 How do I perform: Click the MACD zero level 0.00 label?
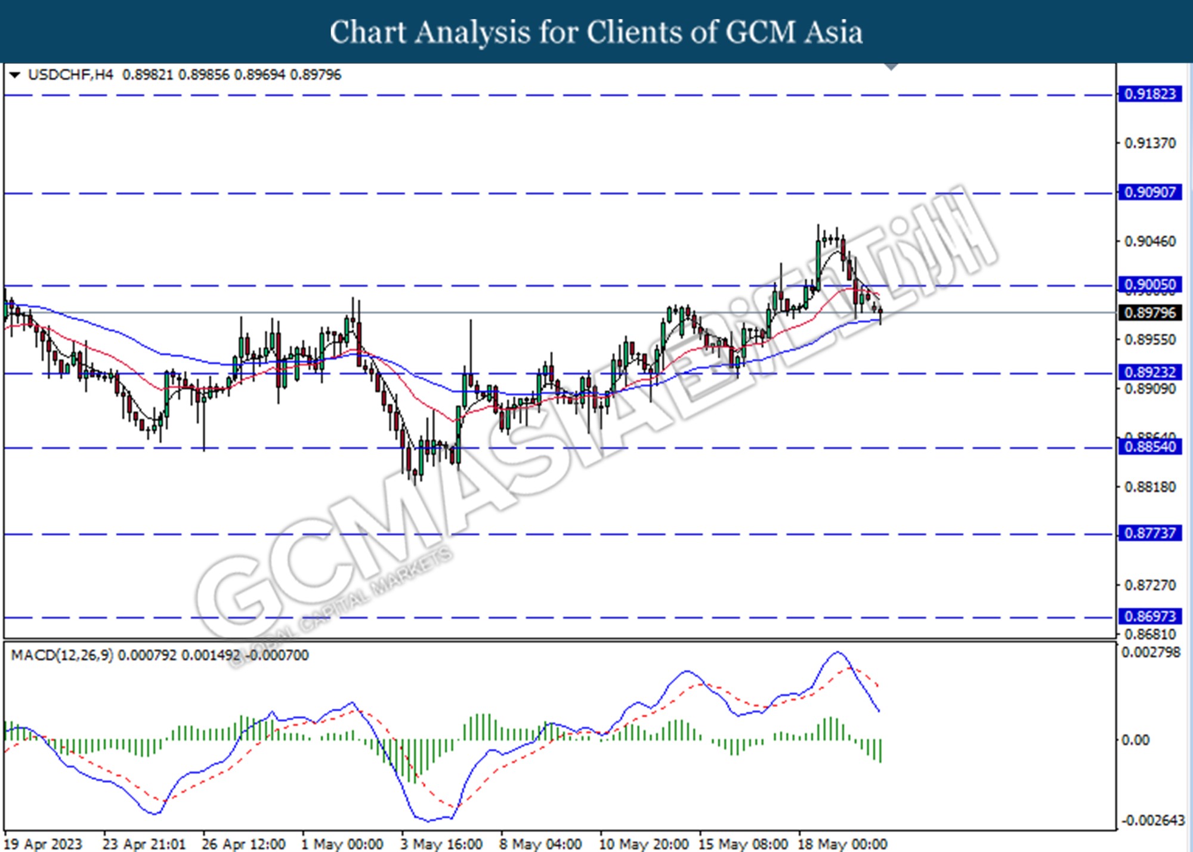click(x=1135, y=740)
